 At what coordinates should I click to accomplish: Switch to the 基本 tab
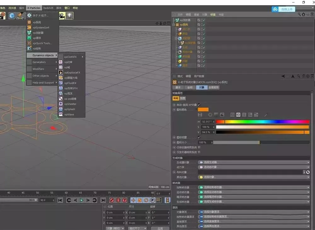tap(178, 87)
